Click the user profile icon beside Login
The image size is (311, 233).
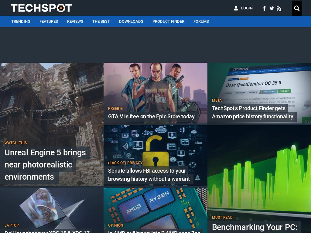(236, 8)
